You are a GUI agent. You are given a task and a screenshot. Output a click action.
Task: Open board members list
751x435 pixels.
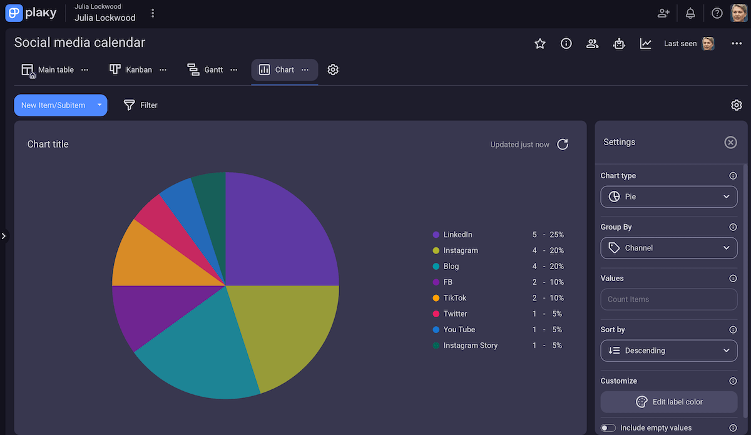click(592, 44)
